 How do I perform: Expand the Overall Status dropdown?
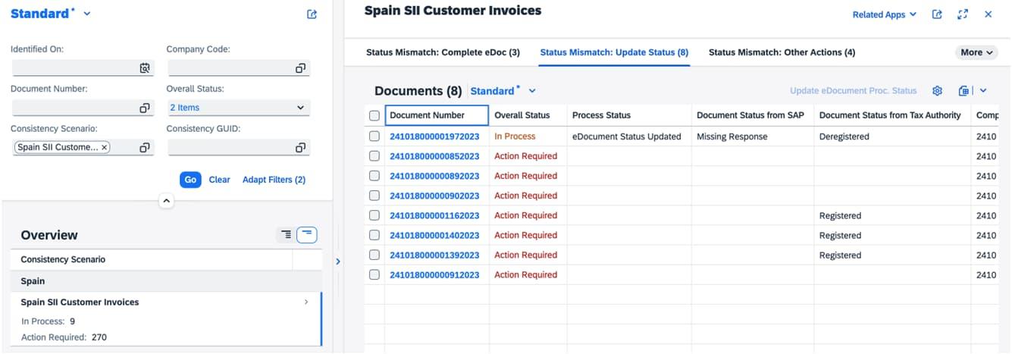coord(300,108)
